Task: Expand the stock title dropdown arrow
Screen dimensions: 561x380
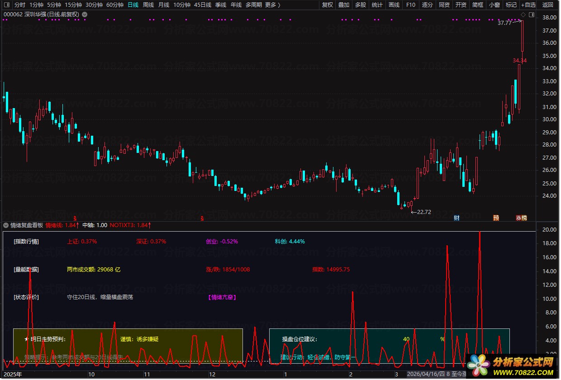Action: (x=85, y=14)
